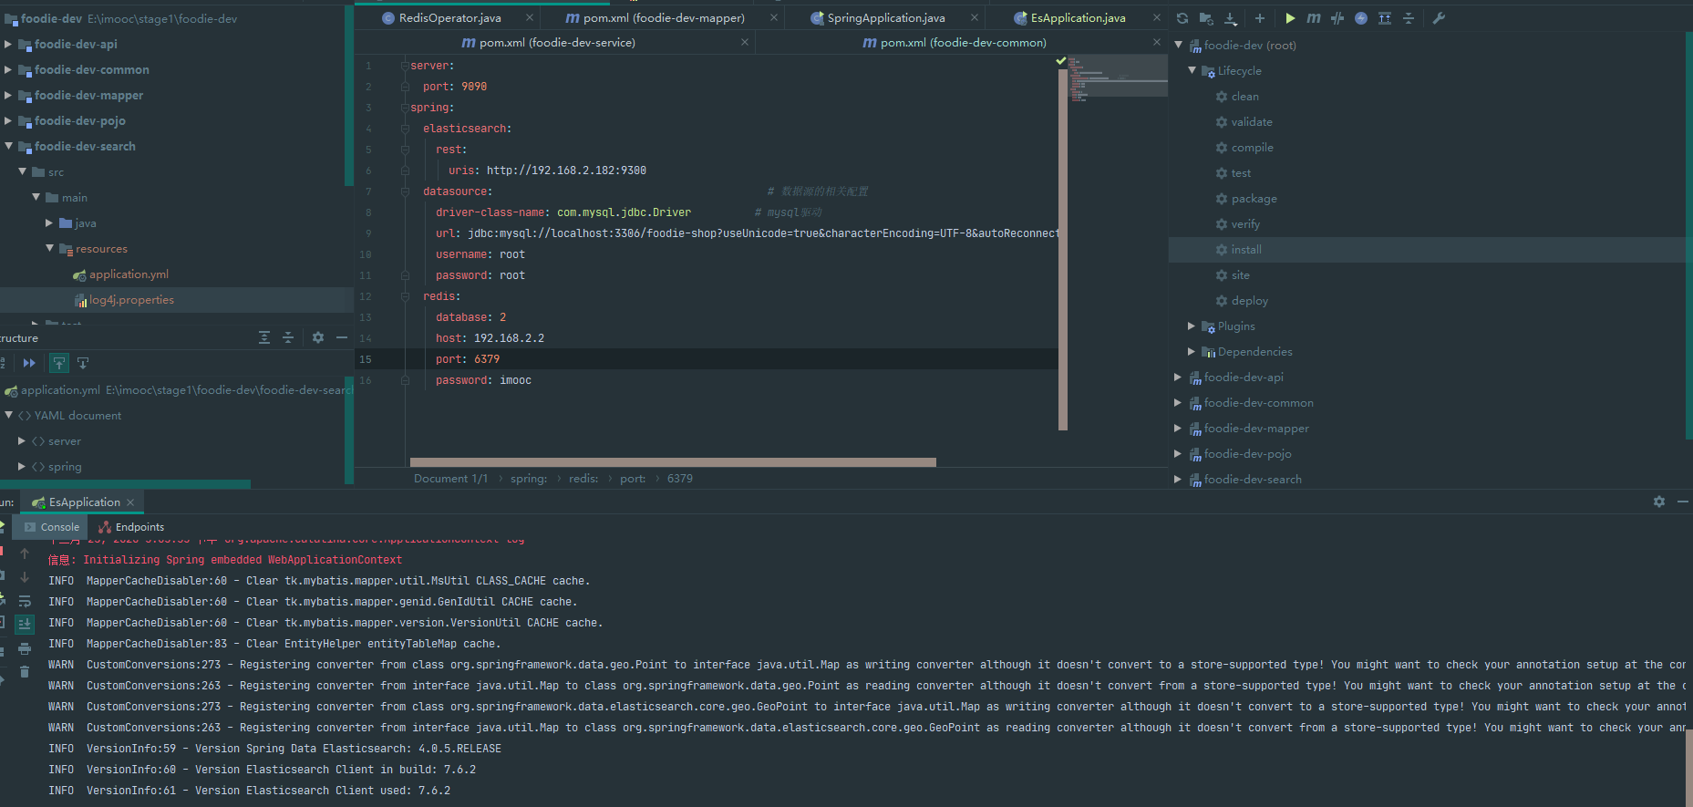
Task: Expand server node in Structure
Action: 22,440
